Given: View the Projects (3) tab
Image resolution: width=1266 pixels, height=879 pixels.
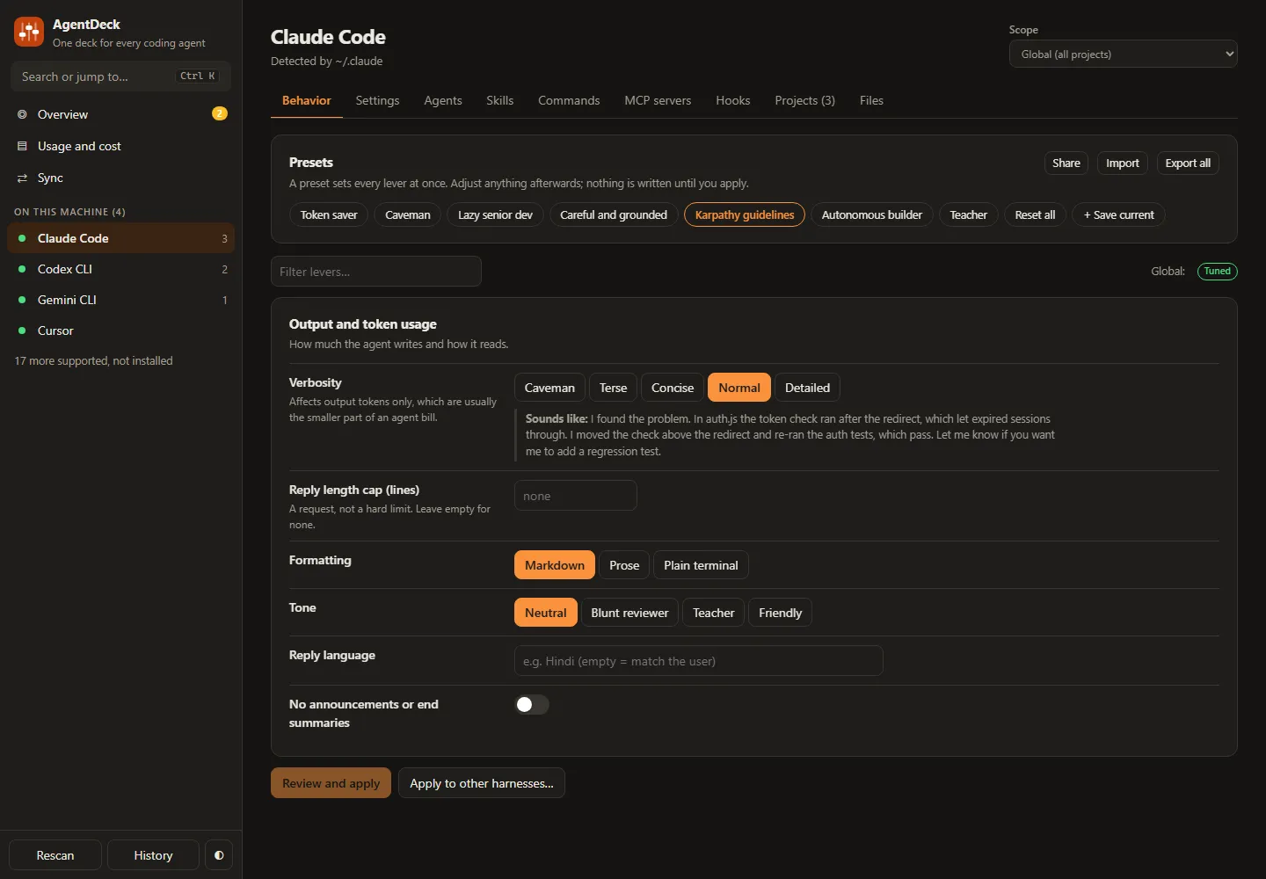Looking at the screenshot, I should coord(805,100).
